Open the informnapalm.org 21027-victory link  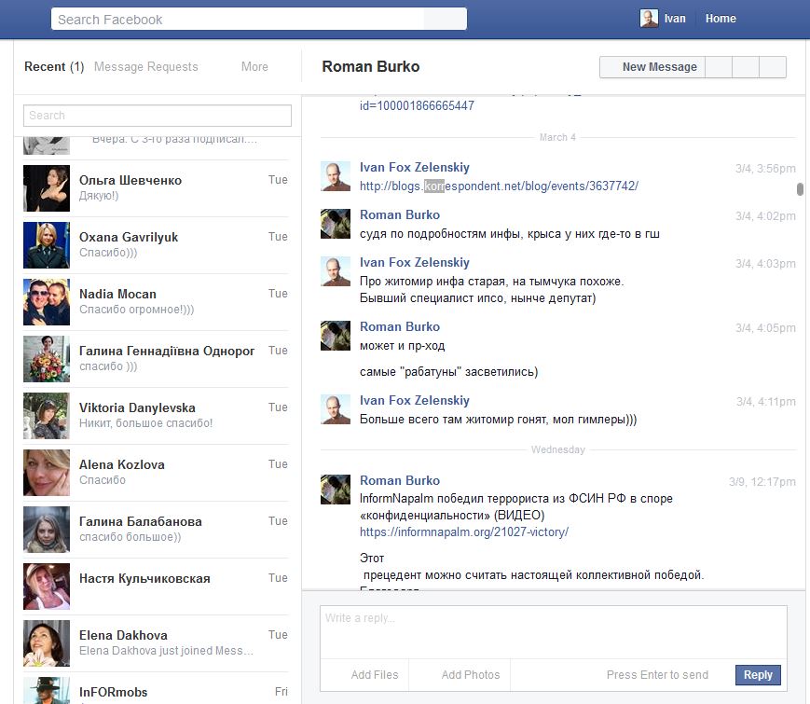464,532
